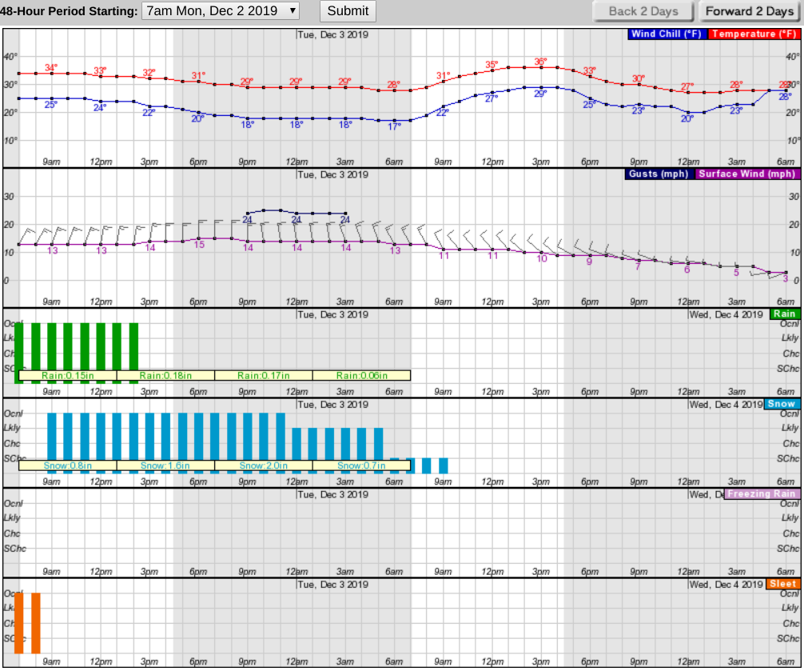Image resolution: width=804 pixels, height=671 pixels.
Task: Open the 48-hour period starting dropdown
Action: 221,11
